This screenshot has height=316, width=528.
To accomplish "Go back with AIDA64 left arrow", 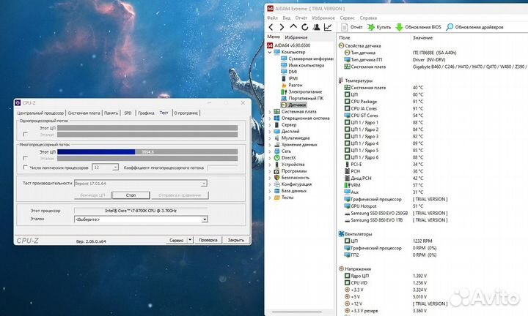I will (x=271, y=27).
